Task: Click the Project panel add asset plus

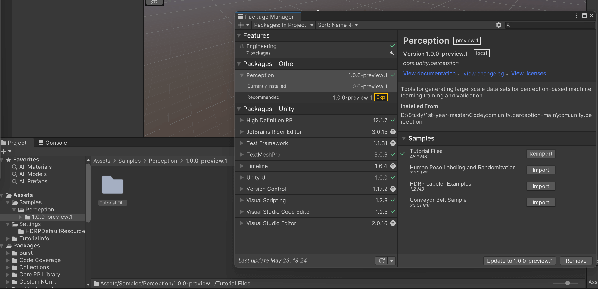Action: [4, 151]
